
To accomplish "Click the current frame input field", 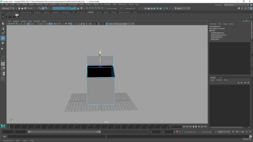I will tap(176, 127).
